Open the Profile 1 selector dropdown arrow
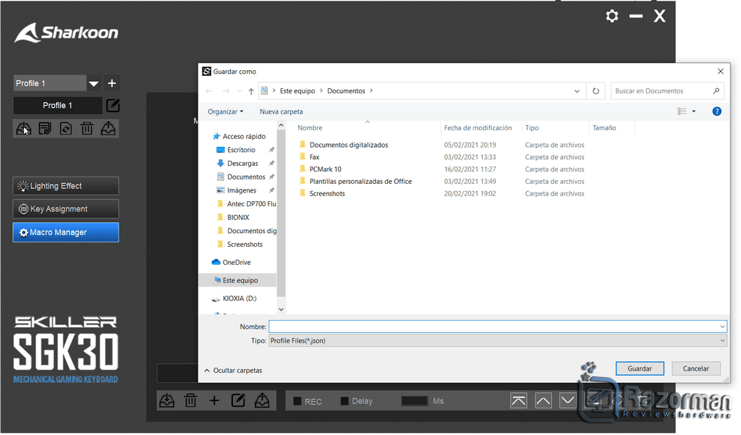This screenshot has height=435, width=741. click(x=93, y=84)
